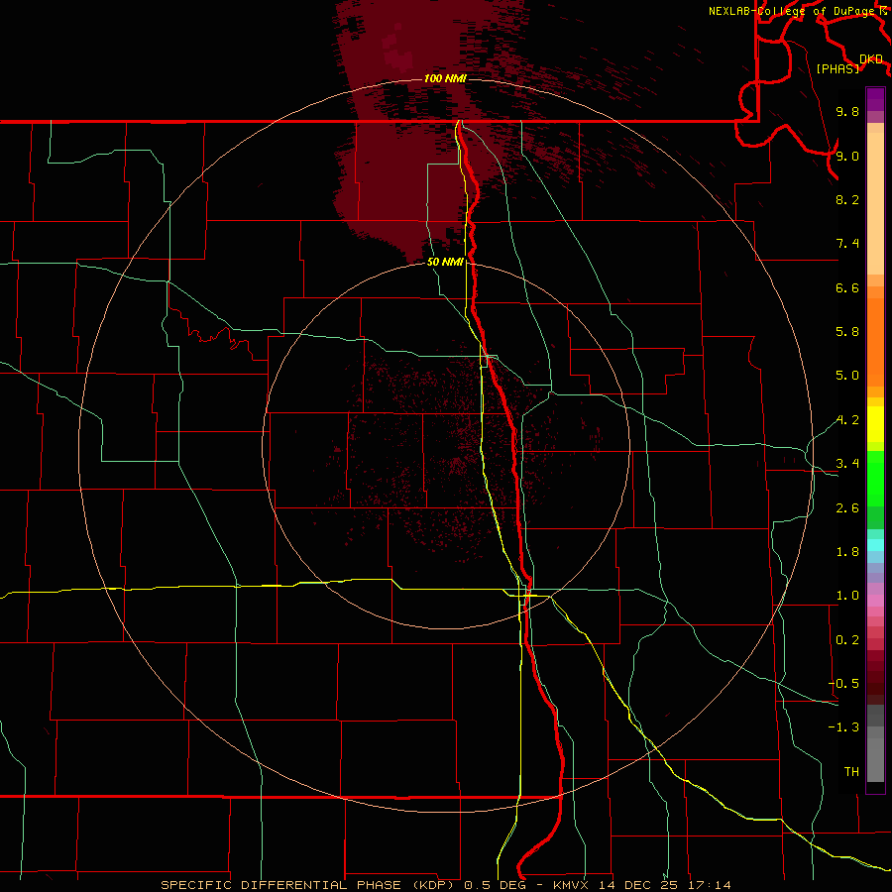The width and height of the screenshot is (892, 892).
Task: Click the [PHAS] unit label
Action: 837,68
